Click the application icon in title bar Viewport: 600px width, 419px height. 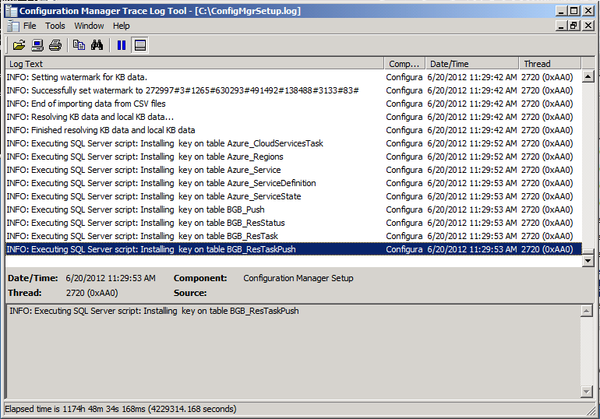11,11
